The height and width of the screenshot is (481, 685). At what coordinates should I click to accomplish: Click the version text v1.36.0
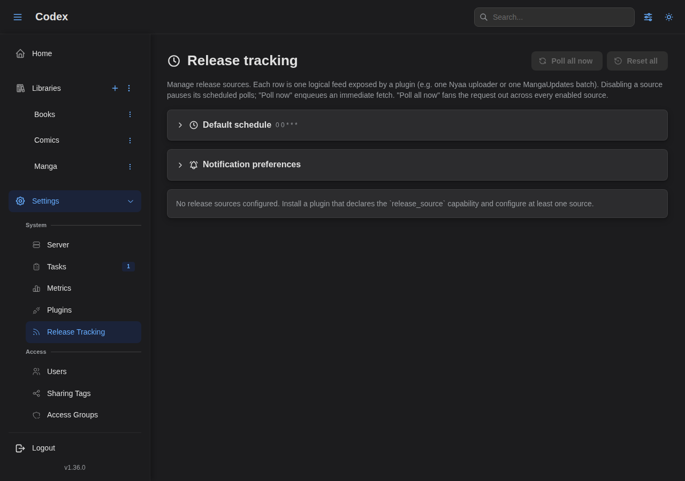75,468
